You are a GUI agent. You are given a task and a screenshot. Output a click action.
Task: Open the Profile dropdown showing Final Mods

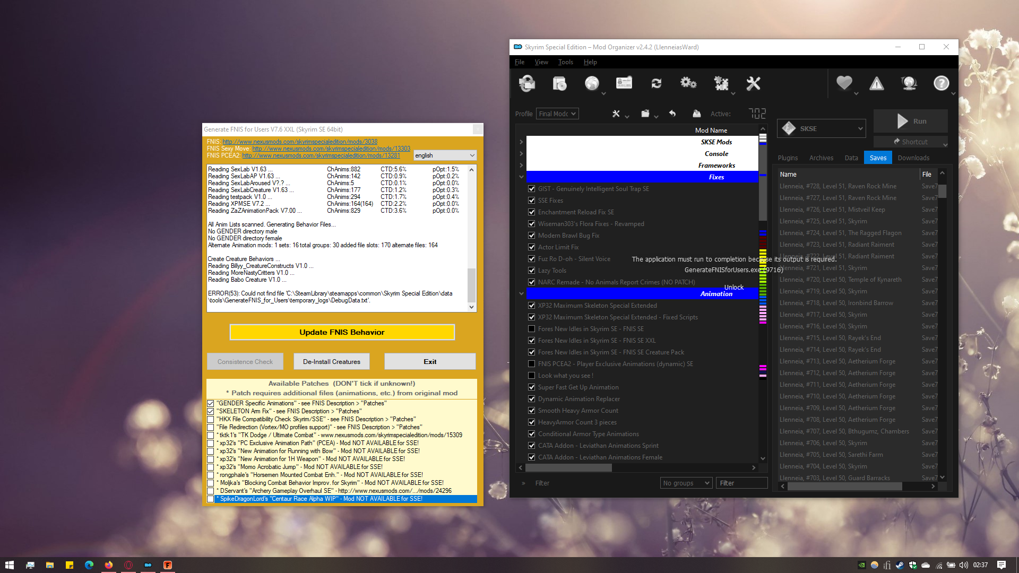(x=557, y=114)
